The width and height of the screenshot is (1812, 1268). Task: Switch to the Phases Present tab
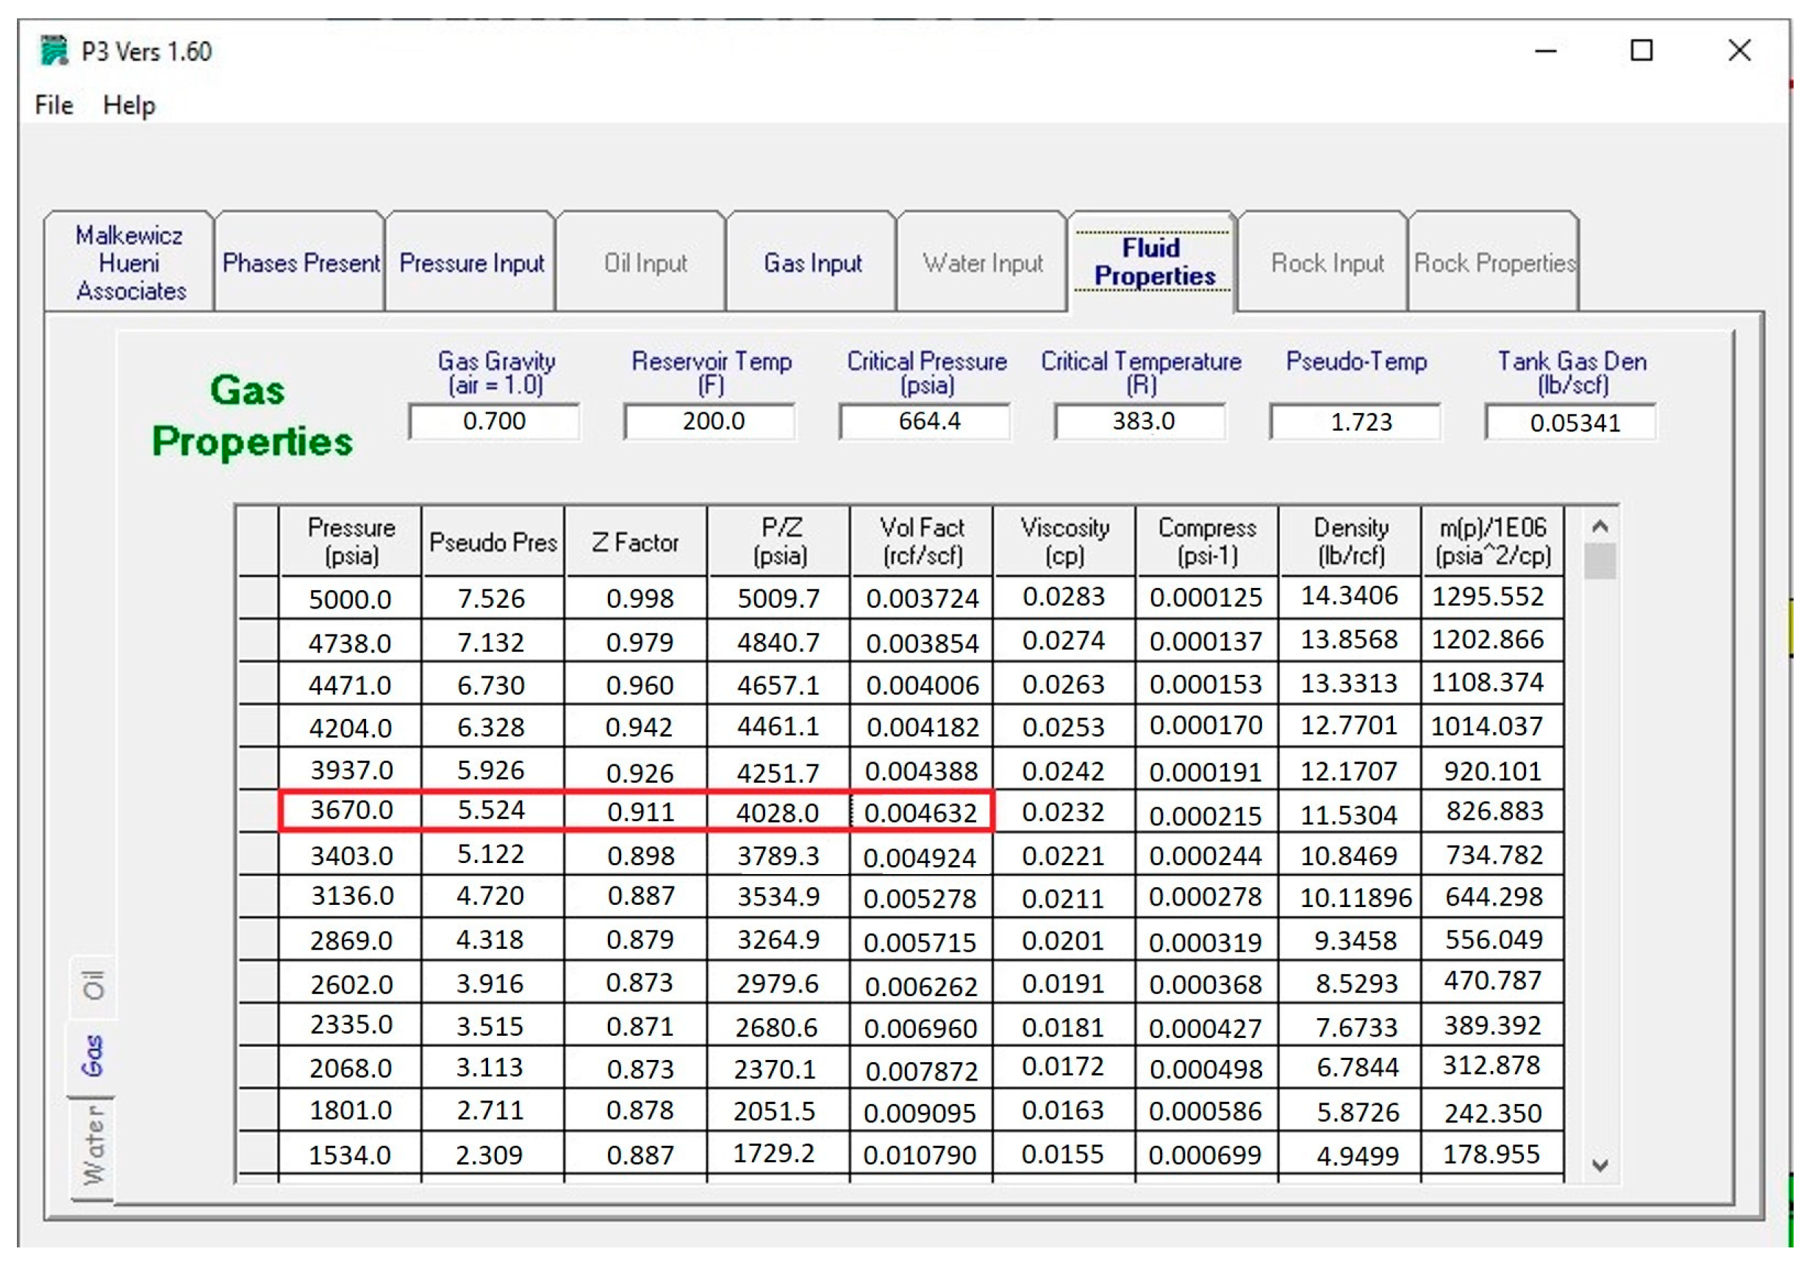(300, 262)
